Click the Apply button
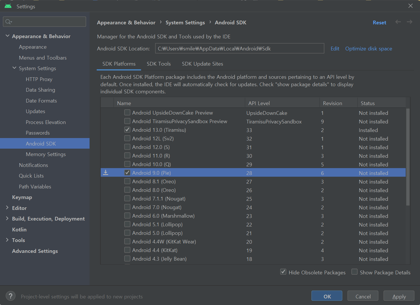This screenshot has height=305, width=420. click(x=399, y=296)
